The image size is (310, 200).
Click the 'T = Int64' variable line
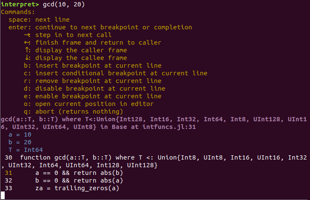click(x=26, y=150)
